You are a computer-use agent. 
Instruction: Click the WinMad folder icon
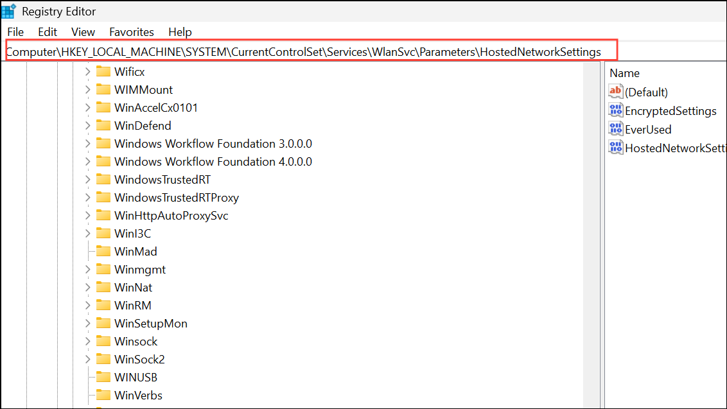103,251
